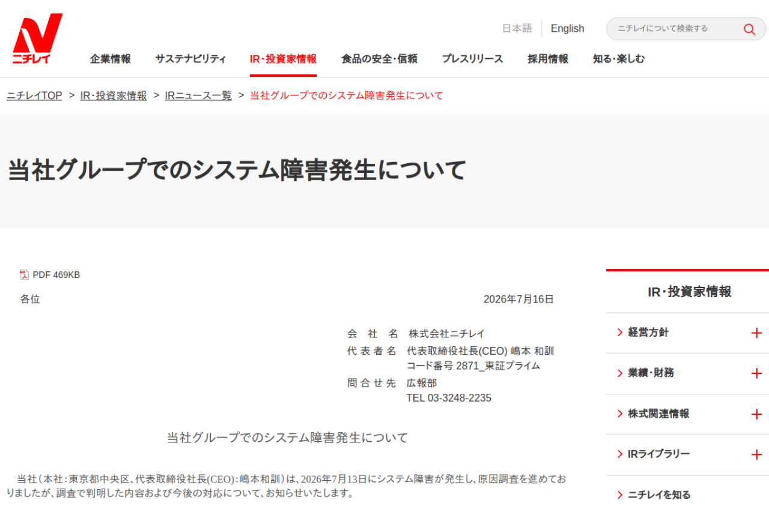Open the 知る･楽しむ menu
This screenshot has height=512, width=769.
619,59
